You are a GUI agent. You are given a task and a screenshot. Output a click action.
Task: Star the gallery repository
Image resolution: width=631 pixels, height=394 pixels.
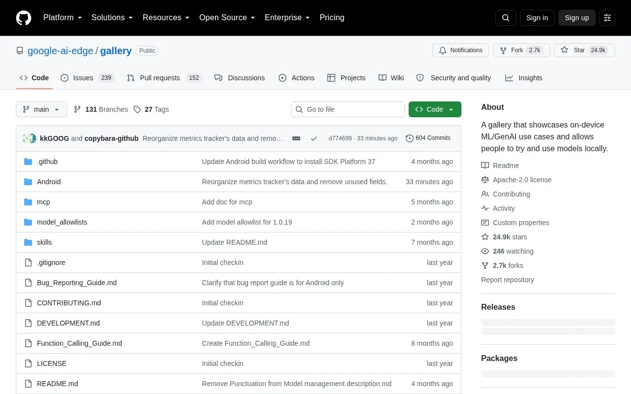(x=584, y=50)
